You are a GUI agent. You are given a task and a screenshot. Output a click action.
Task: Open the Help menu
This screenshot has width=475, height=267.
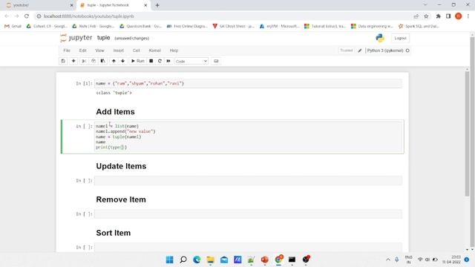coord(174,50)
